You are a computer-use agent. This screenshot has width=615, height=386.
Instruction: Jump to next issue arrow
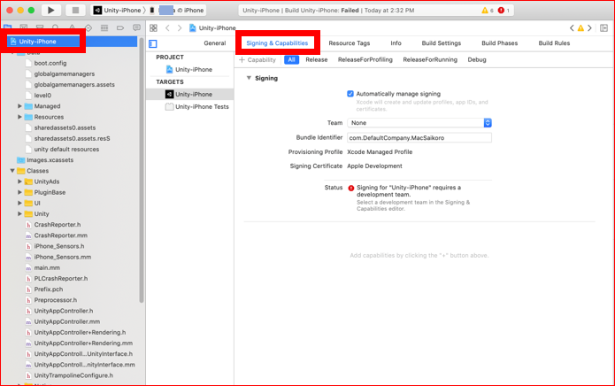589,27
